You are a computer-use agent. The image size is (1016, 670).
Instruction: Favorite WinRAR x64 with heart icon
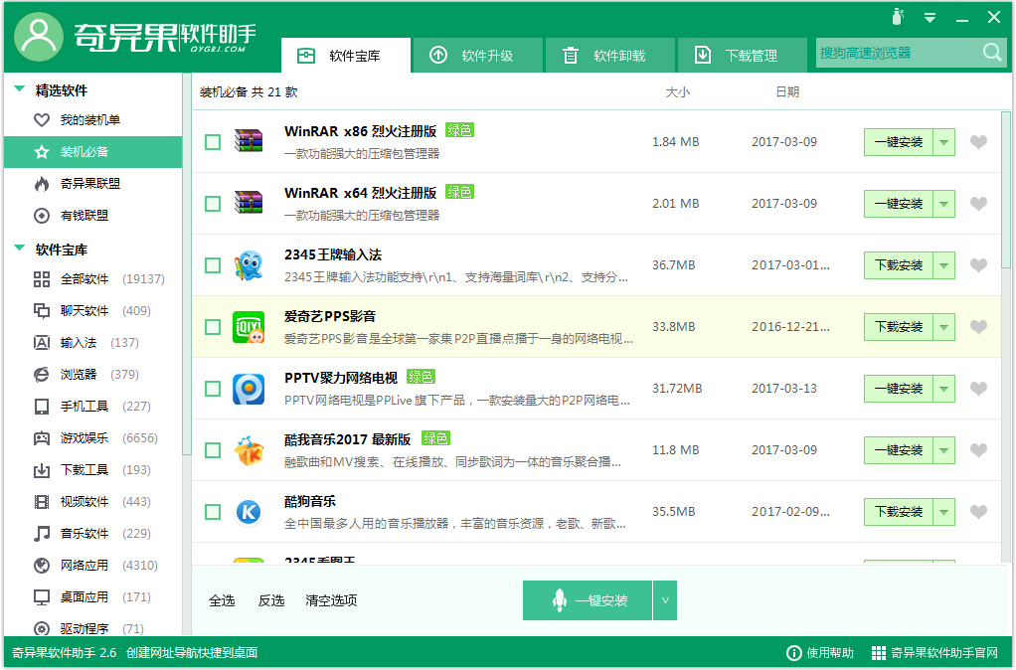point(978,204)
